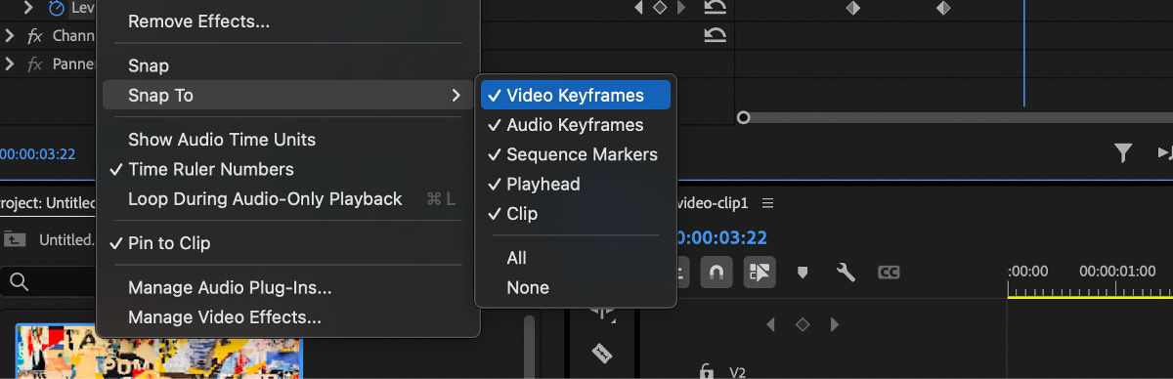The height and width of the screenshot is (379, 1173).
Task: Switch to the Project: Untitled tab
Action: coord(48,203)
